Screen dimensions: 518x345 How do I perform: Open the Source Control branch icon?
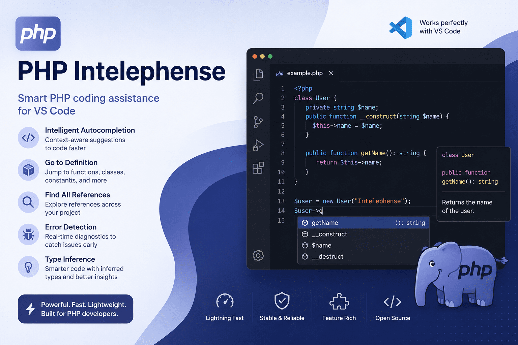pyautogui.click(x=258, y=122)
